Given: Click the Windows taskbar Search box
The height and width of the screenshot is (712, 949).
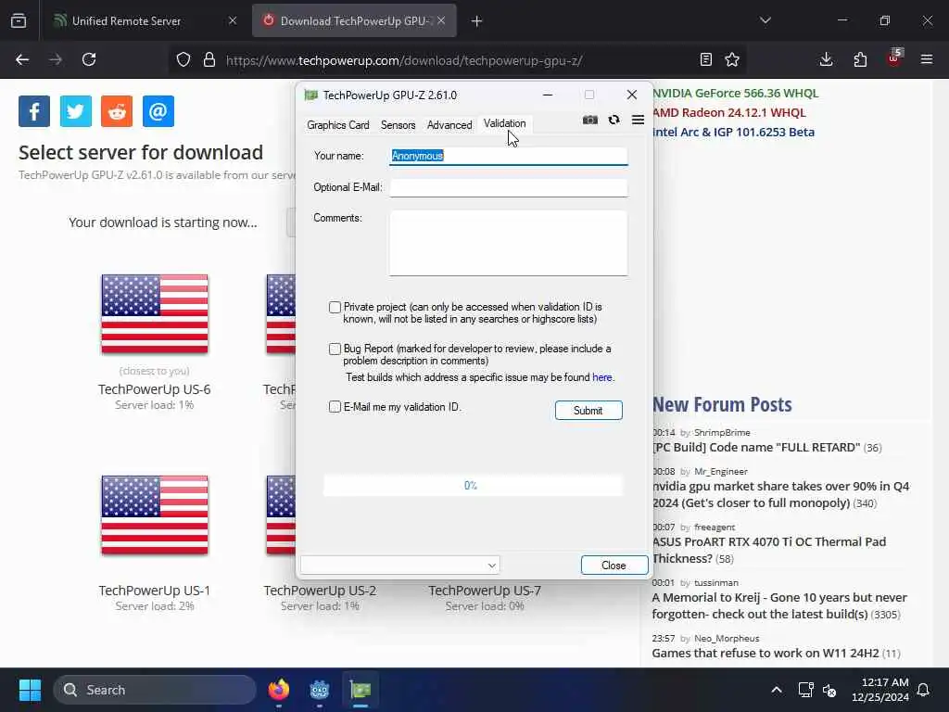Looking at the screenshot, I should 155,690.
